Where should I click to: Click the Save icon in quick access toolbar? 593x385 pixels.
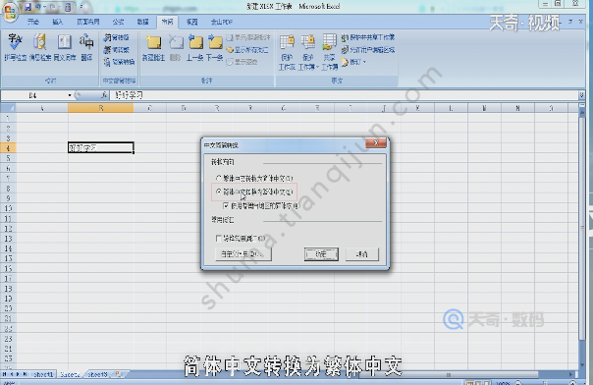coord(27,7)
